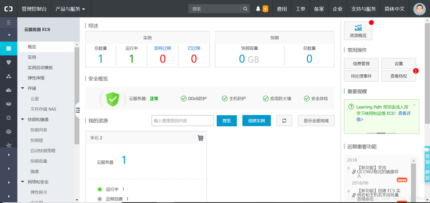Click the eye-shaped monitoring icon in sidebar
The width and height of the screenshot is (430, 203).
(9, 132)
